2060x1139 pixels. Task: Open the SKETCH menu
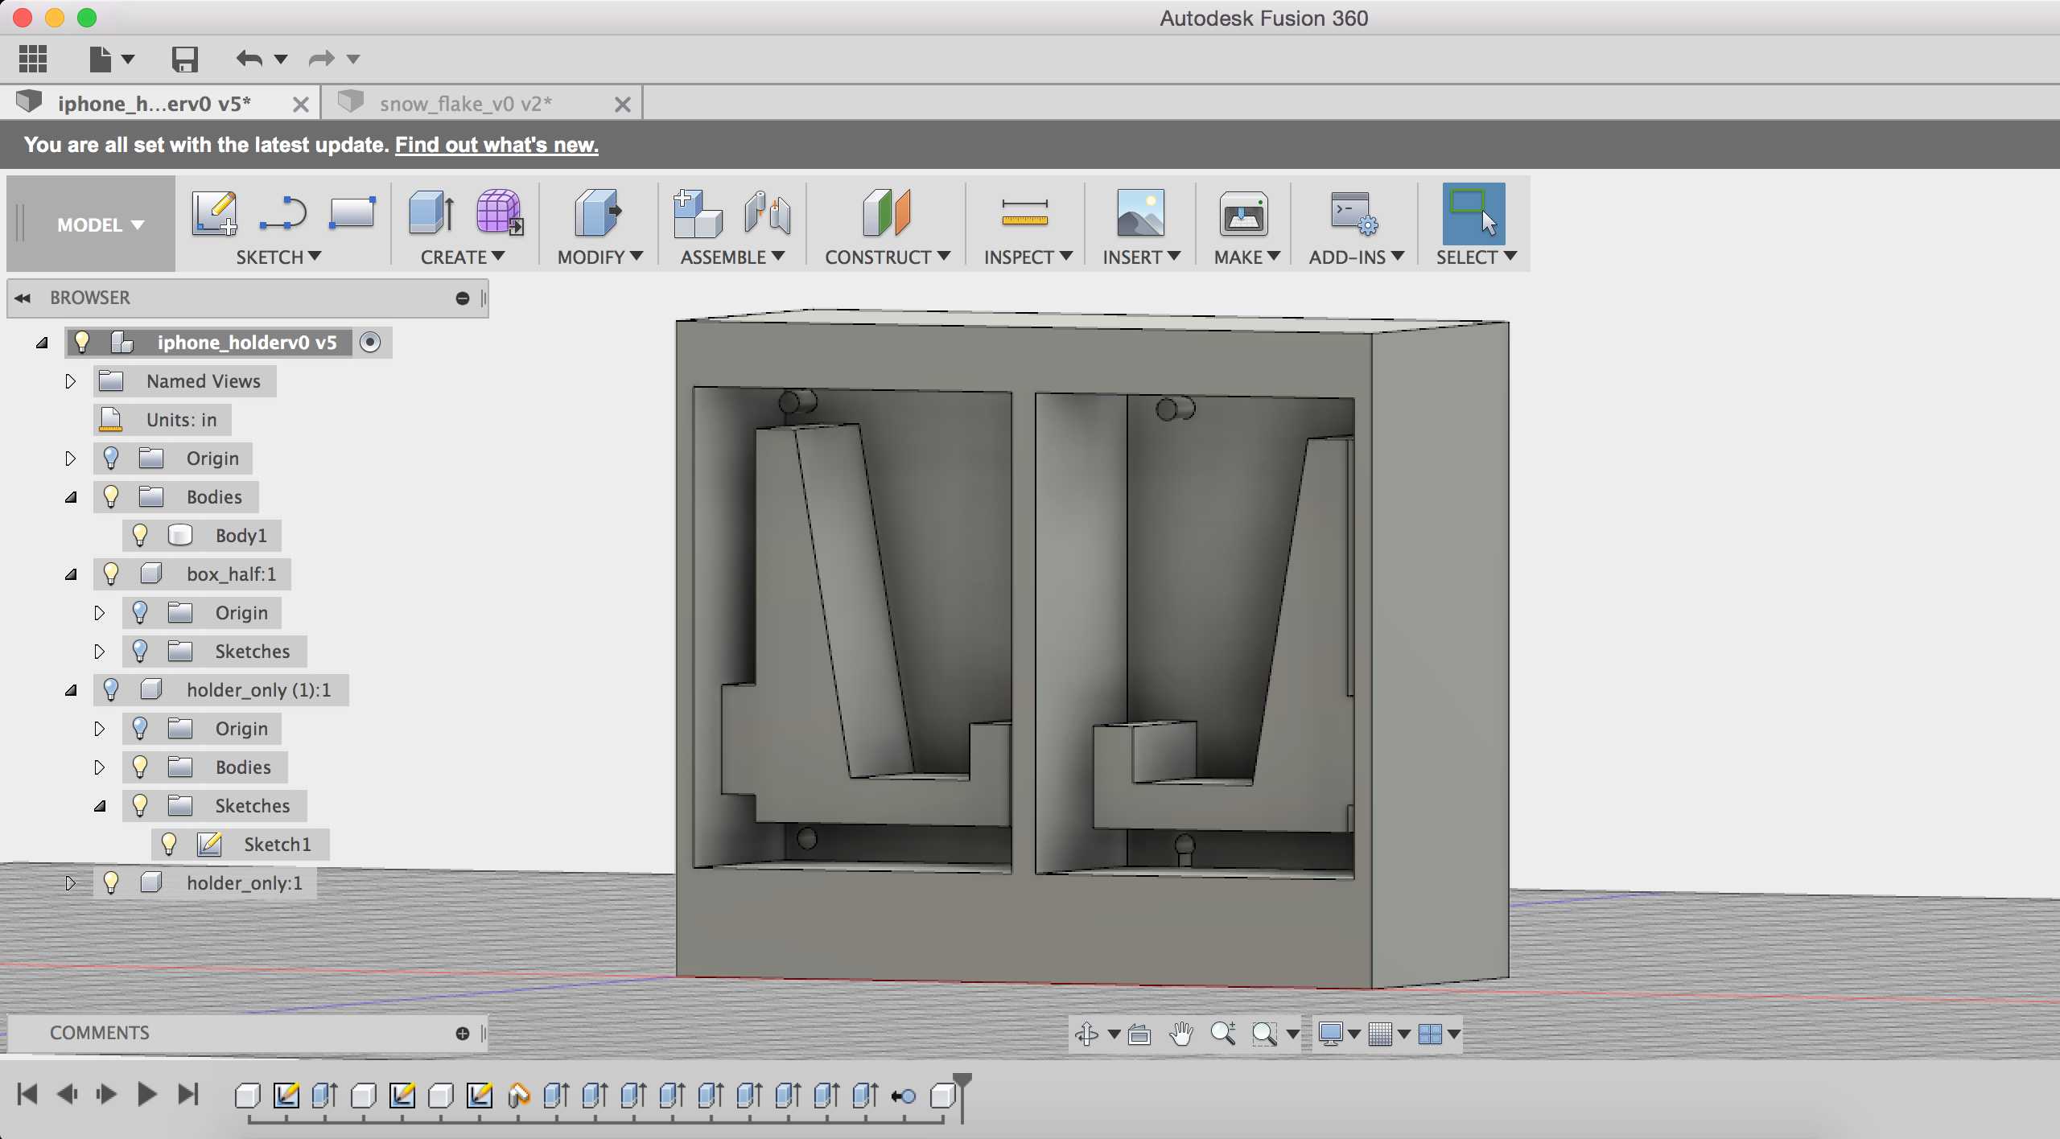pyautogui.click(x=278, y=257)
